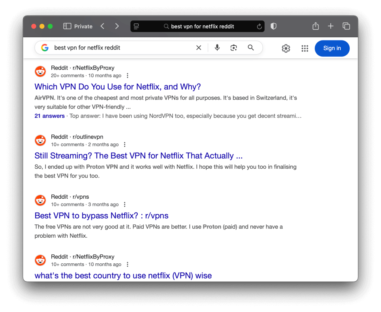Open the Google apps grid menu
Viewport: 381px width, 312px height.
[305, 48]
